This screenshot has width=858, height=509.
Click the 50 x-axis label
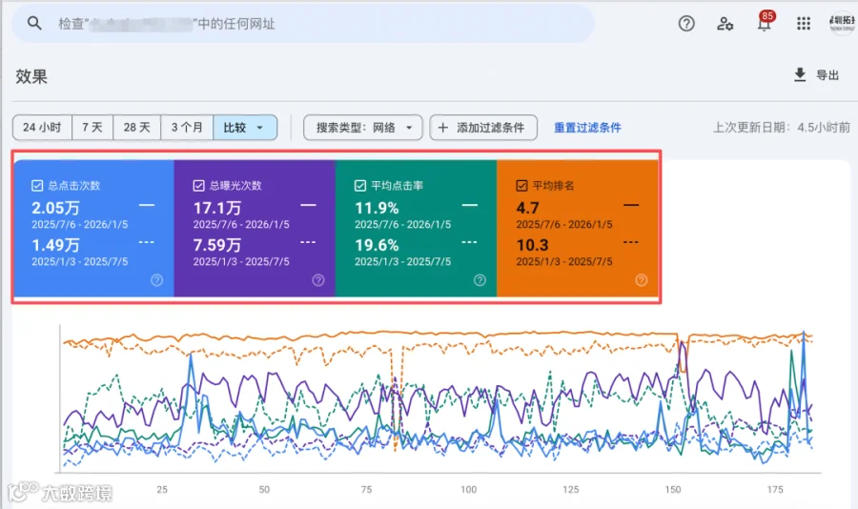(x=264, y=489)
